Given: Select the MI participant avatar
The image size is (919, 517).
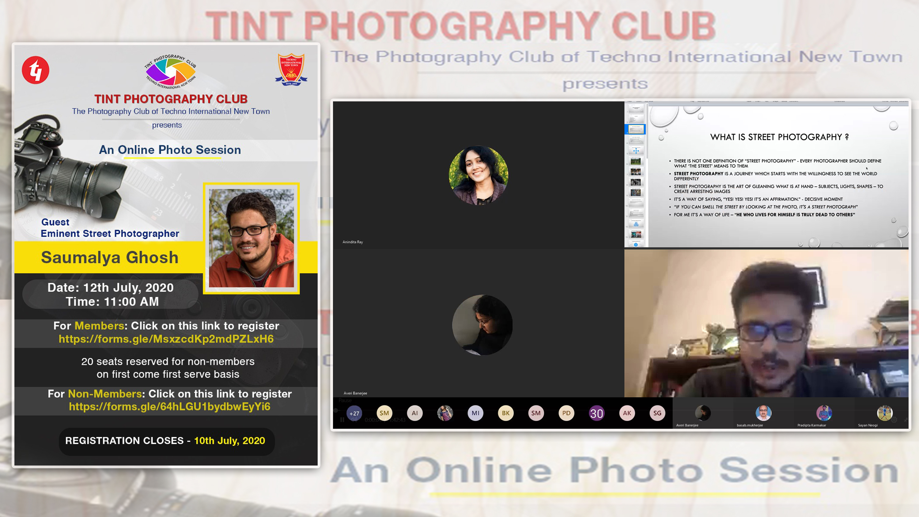Looking at the screenshot, I should pos(475,413).
